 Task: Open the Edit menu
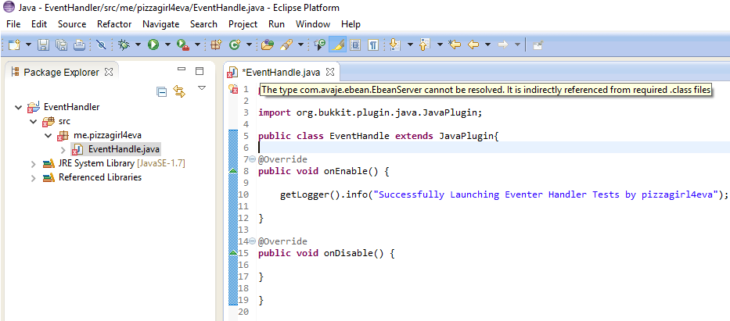[39, 24]
